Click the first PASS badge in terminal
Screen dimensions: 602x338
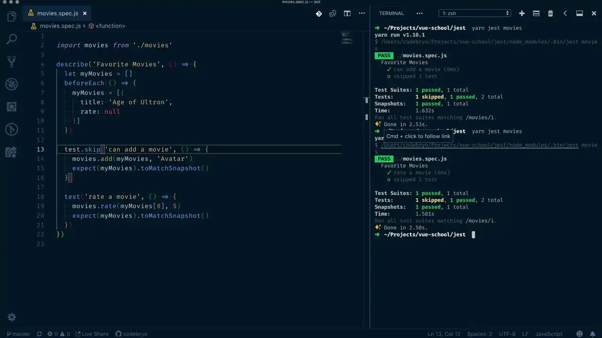pos(384,55)
